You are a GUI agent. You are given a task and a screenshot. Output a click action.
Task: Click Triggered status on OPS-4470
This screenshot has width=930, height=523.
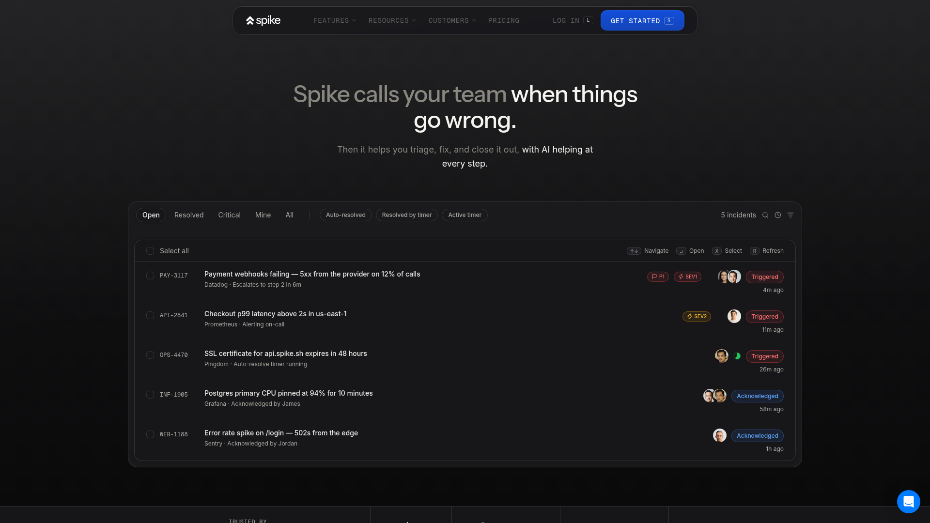click(765, 356)
